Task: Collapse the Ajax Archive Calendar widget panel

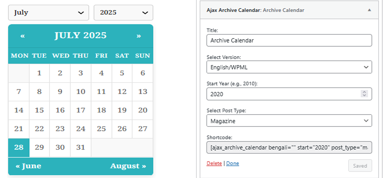Action: point(369,10)
